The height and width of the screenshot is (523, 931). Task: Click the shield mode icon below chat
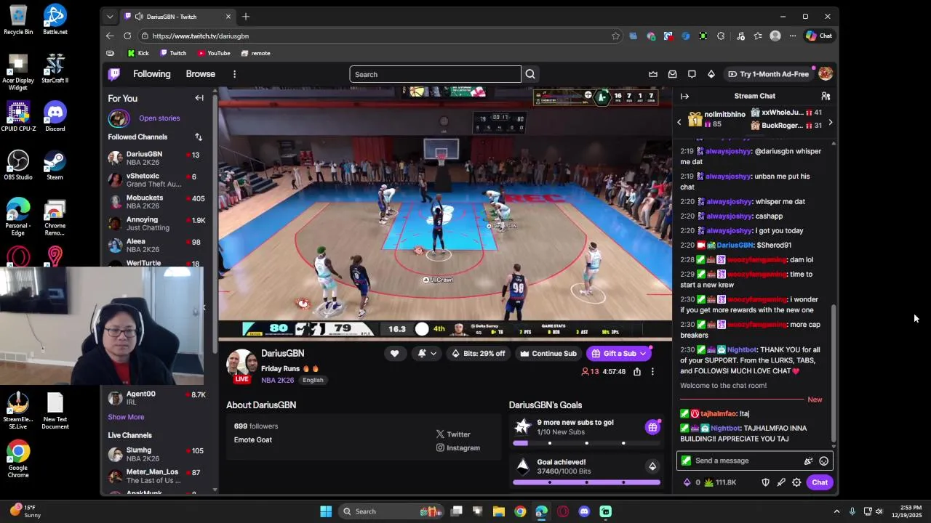coord(765,482)
